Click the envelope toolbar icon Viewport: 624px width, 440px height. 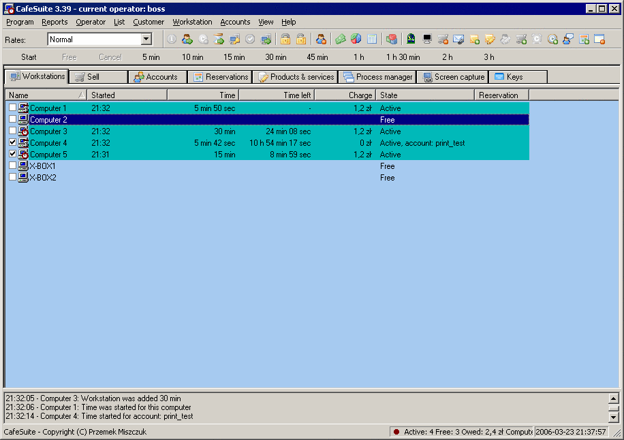point(458,40)
